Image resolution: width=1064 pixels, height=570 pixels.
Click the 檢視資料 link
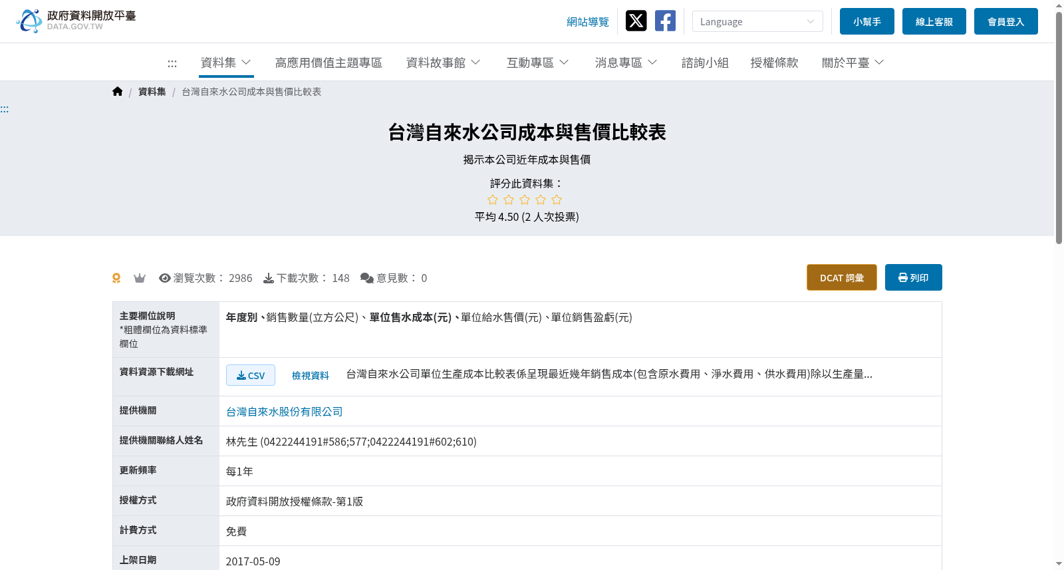(x=311, y=375)
